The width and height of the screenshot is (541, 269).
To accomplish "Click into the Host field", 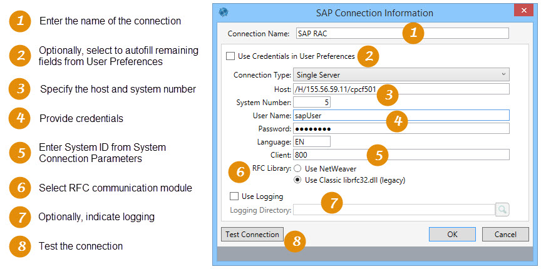I will [401, 89].
